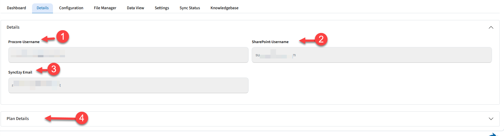
Task: Open the Dashboard tab
Action: (x=16, y=8)
